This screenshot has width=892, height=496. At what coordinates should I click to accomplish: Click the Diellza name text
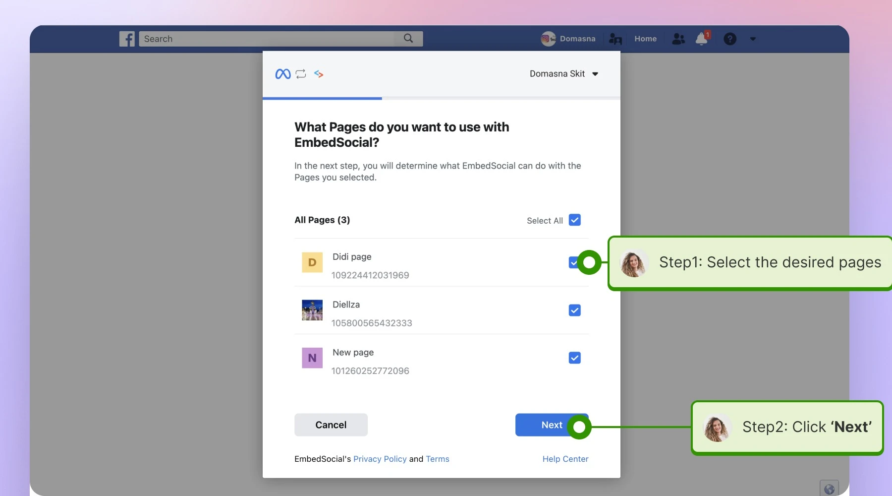coord(346,304)
